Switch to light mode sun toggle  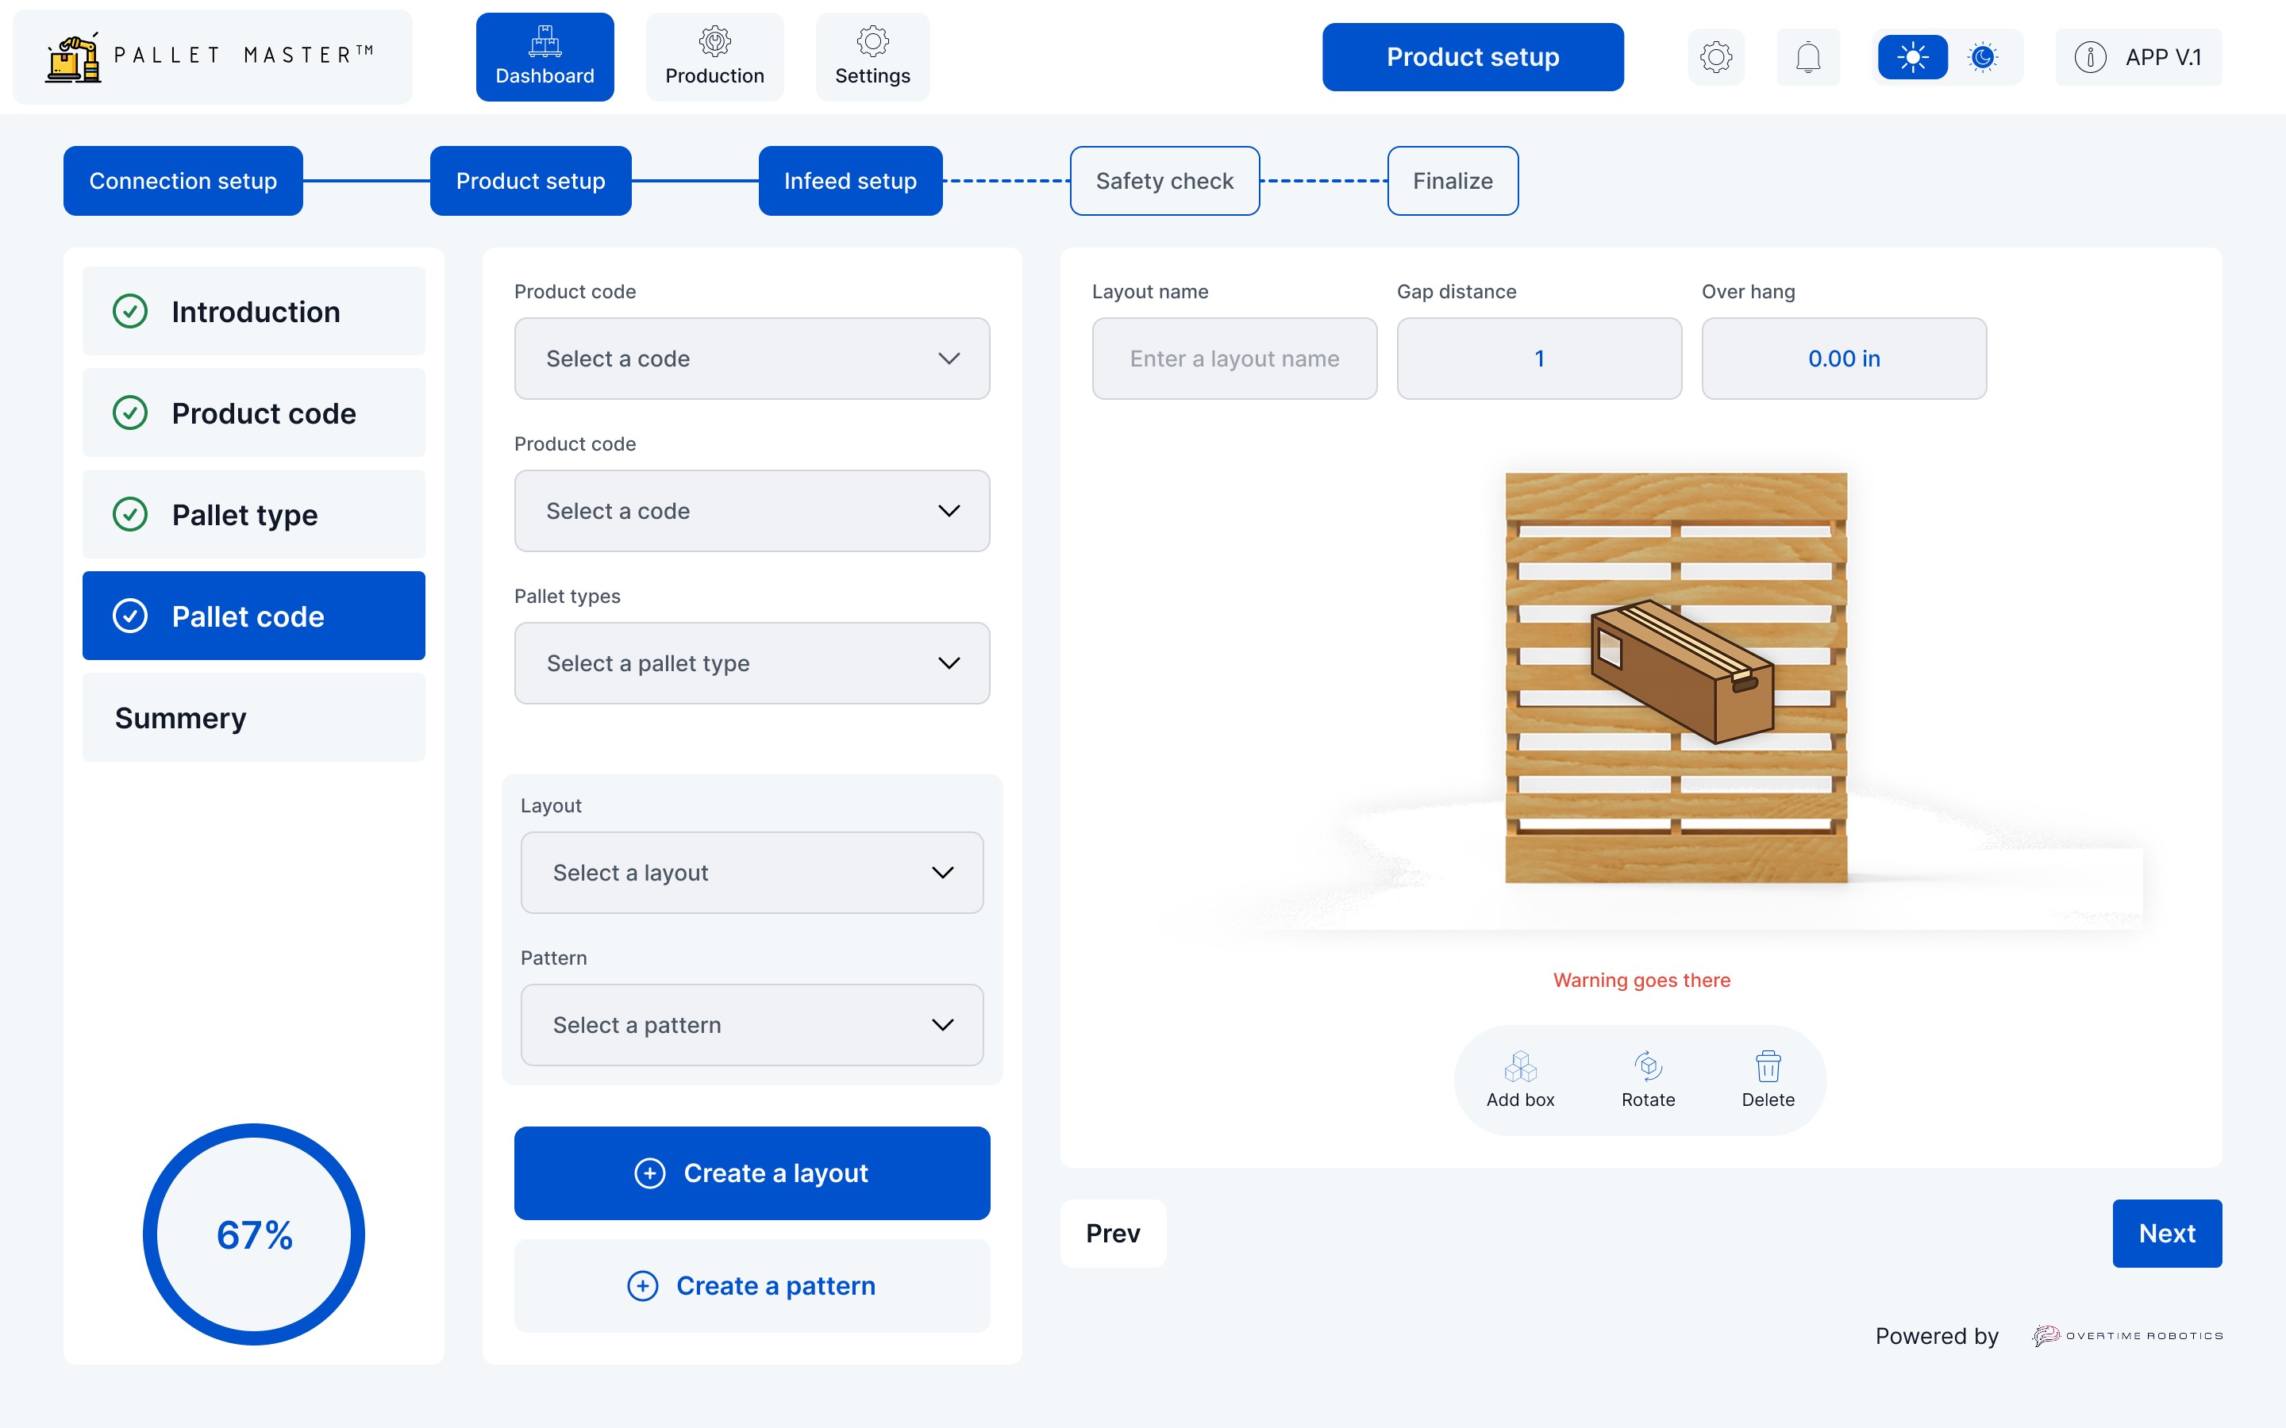point(1912,58)
